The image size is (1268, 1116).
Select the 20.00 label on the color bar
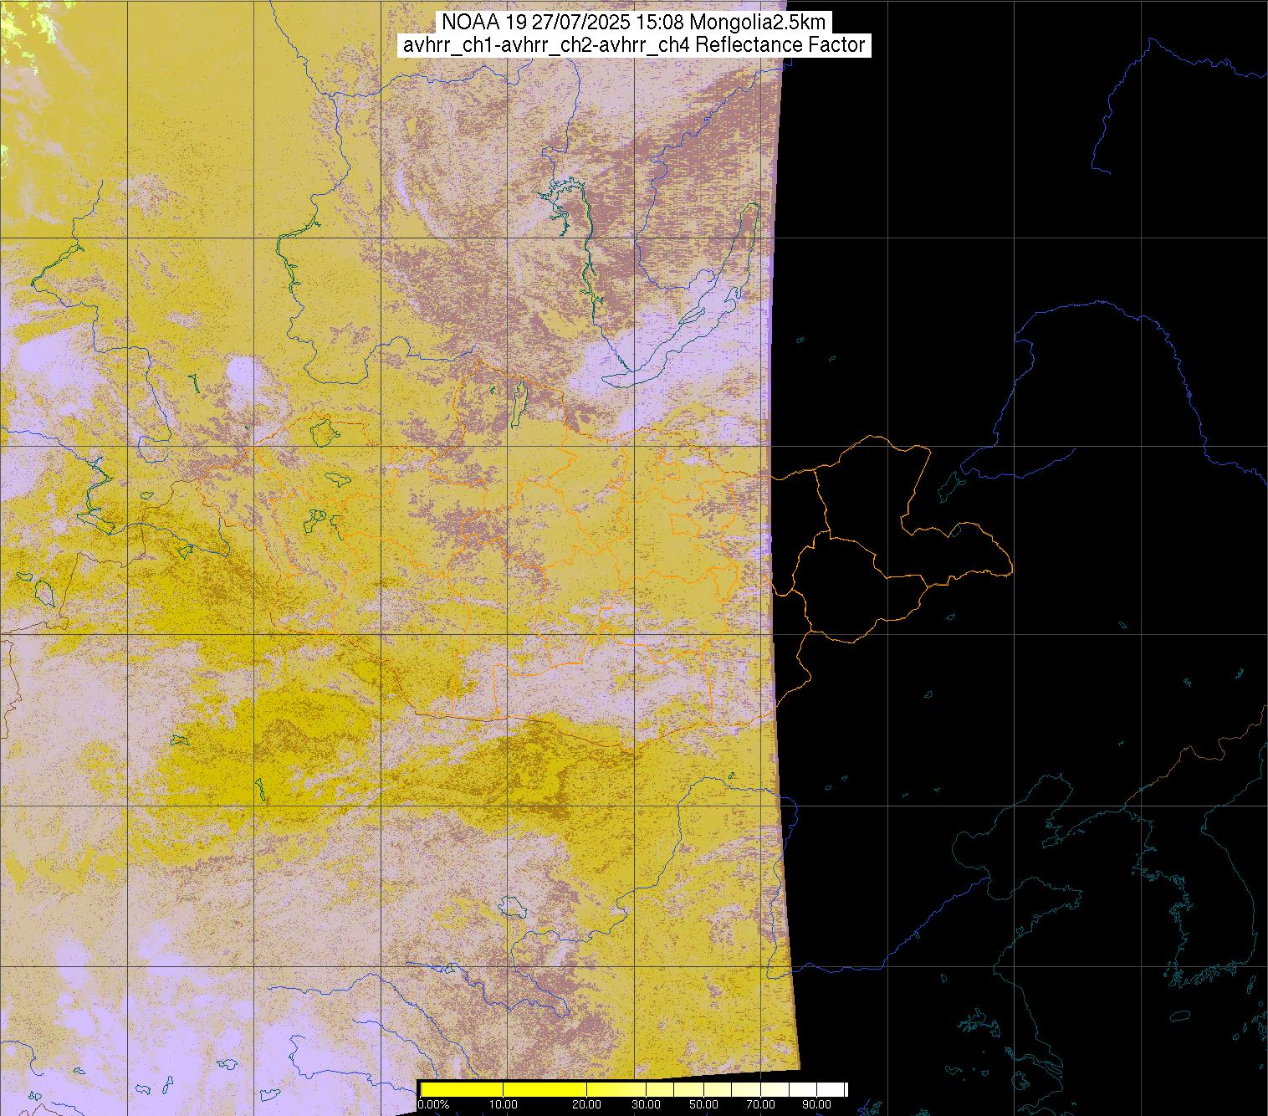pyautogui.click(x=586, y=1105)
